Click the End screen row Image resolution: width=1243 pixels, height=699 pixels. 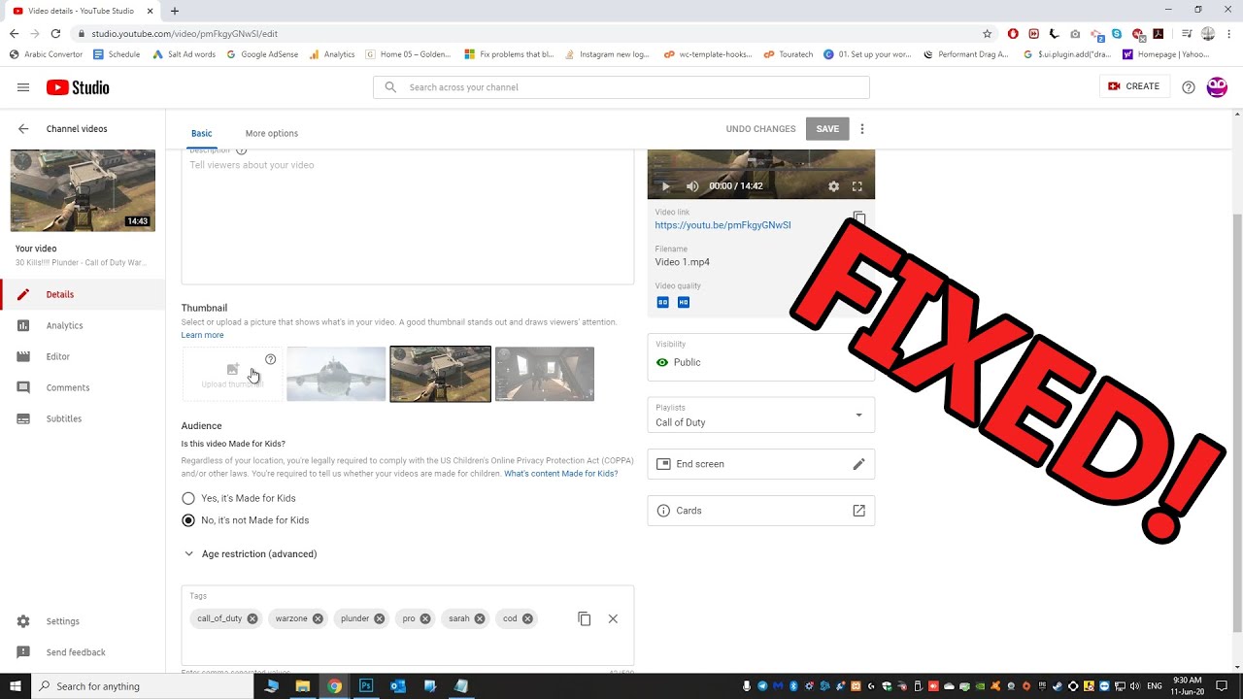(761, 464)
